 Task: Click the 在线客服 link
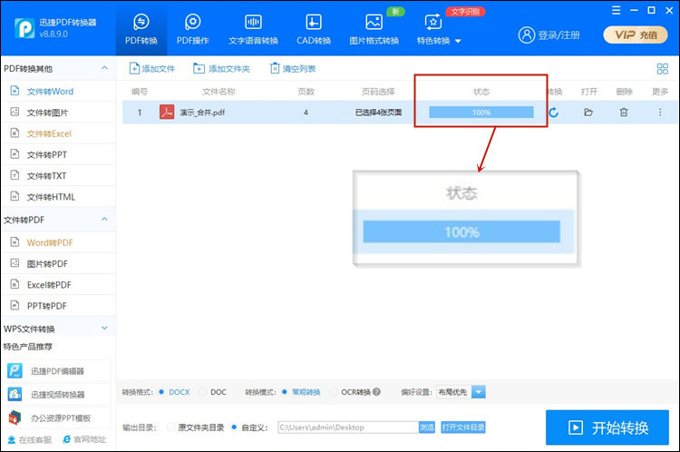(30, 440)
